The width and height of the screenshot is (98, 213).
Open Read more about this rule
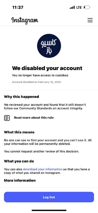(x=34, y=118)
